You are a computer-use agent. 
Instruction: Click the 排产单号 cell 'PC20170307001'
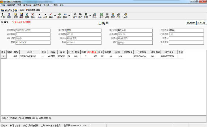pyautogui.click(x=169, y=56)
